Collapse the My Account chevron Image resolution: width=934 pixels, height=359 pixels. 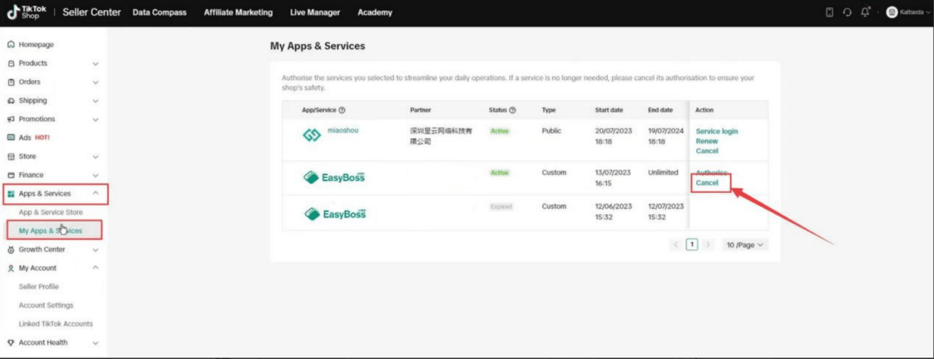click(x=95, y=268)
